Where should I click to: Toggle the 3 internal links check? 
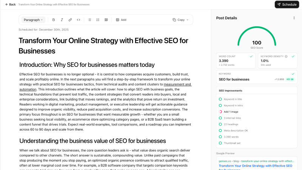point(220,118)
